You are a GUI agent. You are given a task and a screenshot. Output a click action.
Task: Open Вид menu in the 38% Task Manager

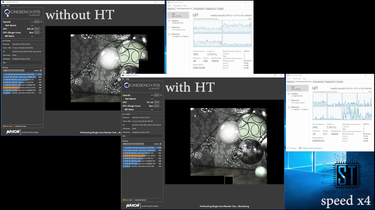(x=185, y=6)
